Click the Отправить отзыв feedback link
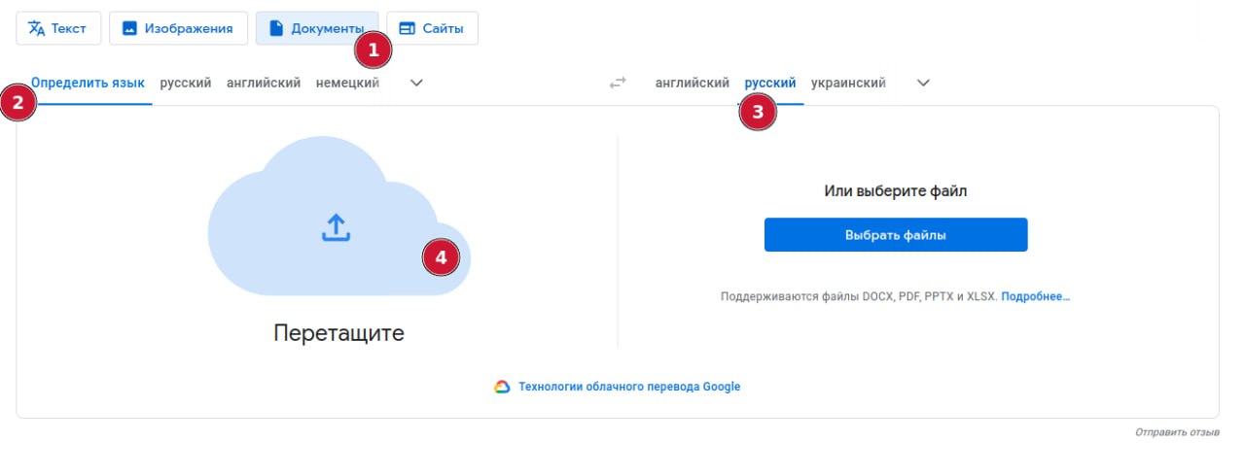 tap(1177, 431)
